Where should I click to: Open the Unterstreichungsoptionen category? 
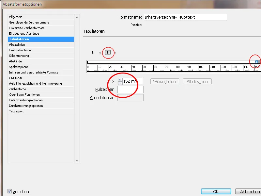(x=41, y=100)
